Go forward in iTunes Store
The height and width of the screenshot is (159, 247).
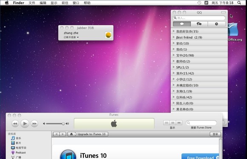pyautogui.click(x=63, y=134)
